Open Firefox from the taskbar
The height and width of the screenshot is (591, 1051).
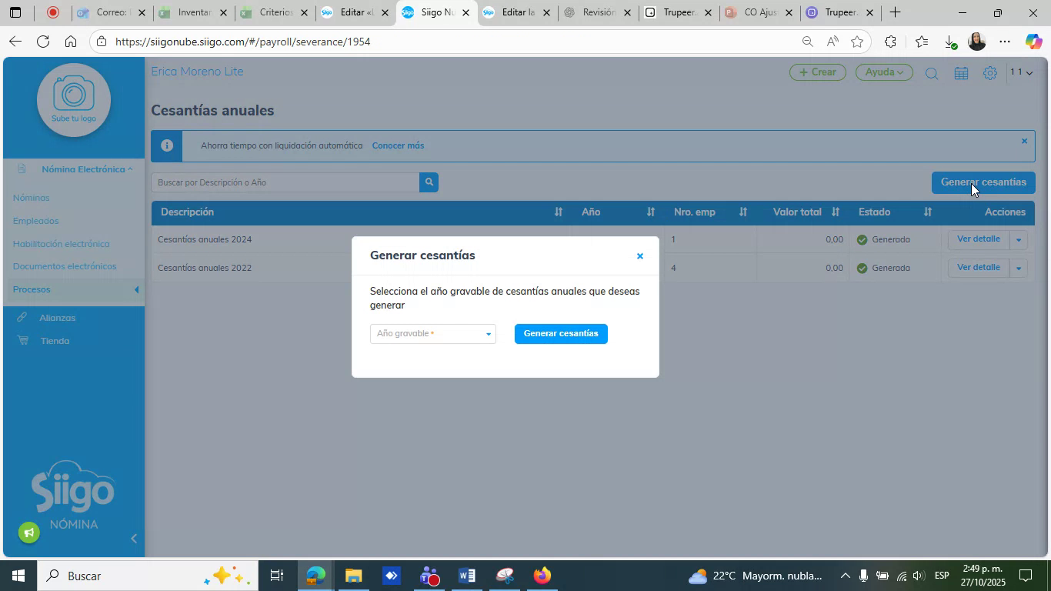tap(542, 576)
